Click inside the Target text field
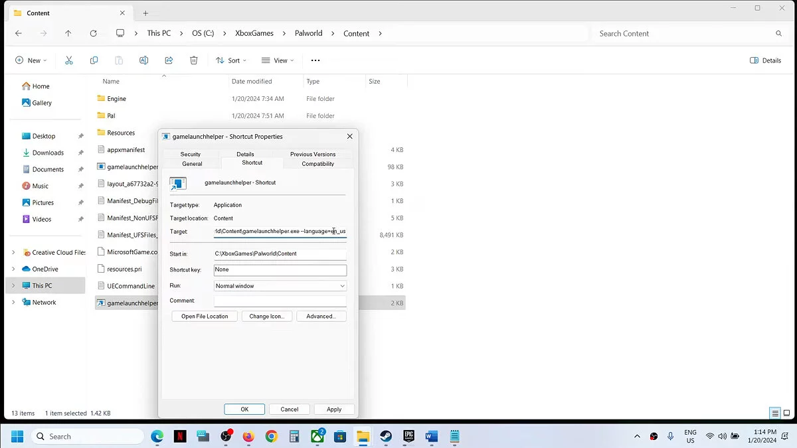 (x=280, y=232)
